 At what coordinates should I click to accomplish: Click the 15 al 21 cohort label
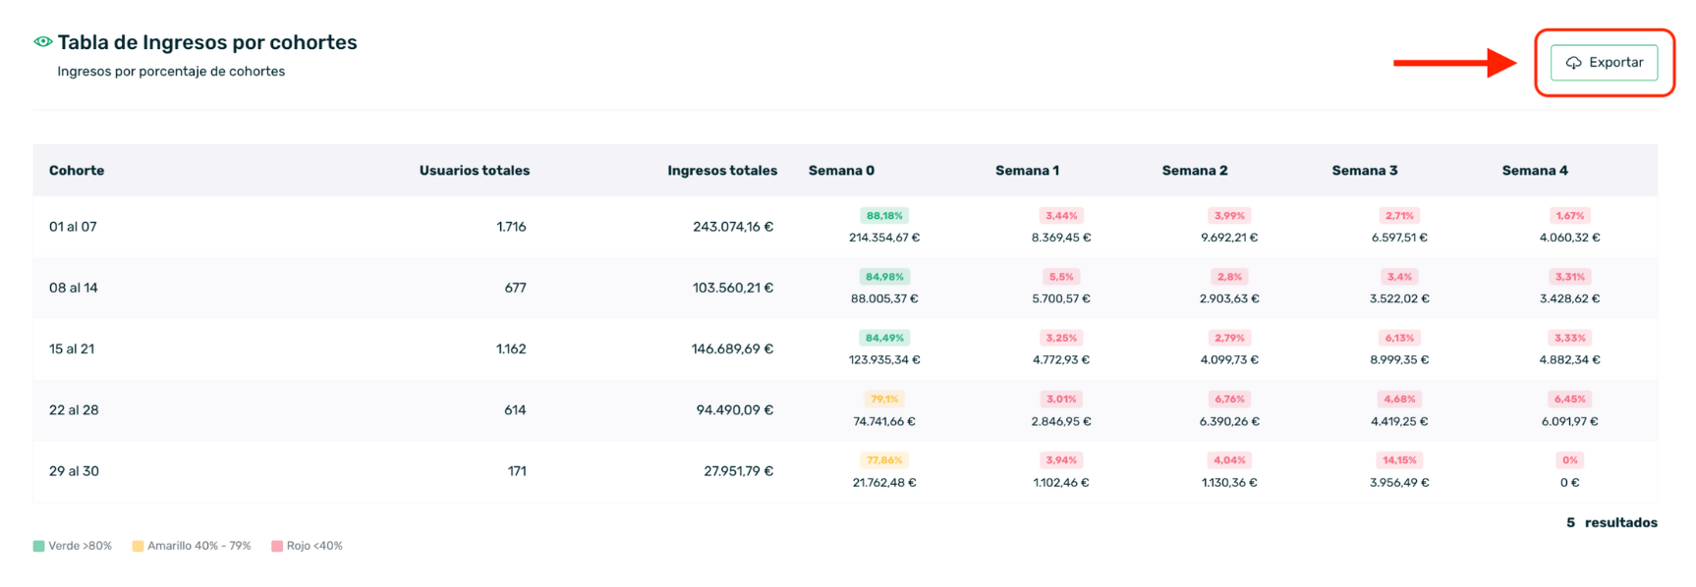point(72,349)
